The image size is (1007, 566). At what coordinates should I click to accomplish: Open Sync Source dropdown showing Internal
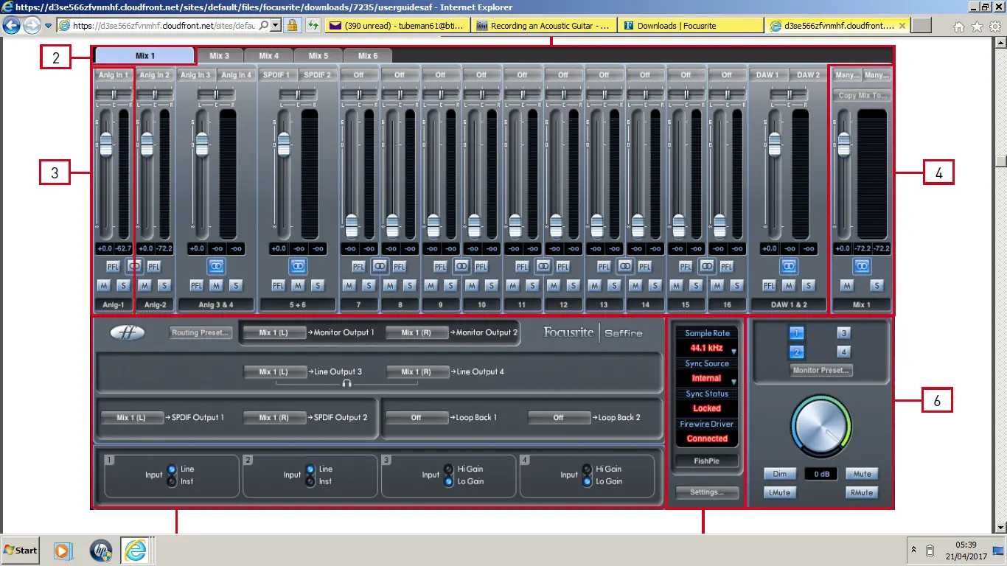click(707, 378)
